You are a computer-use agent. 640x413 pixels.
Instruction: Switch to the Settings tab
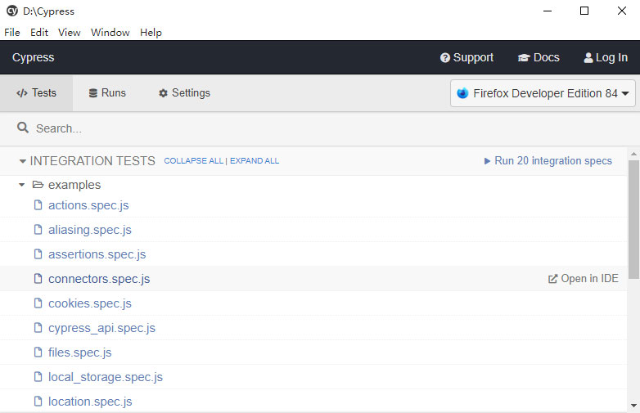(184, 93)
